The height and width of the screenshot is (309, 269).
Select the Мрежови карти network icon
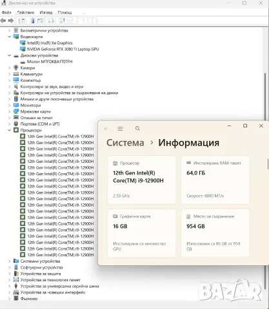point(16,111)
